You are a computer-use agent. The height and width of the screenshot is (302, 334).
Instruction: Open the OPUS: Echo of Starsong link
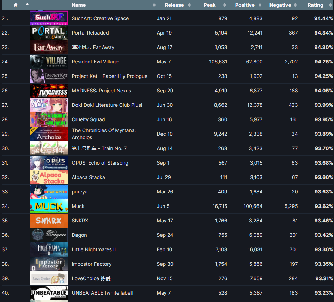(100, 163)
